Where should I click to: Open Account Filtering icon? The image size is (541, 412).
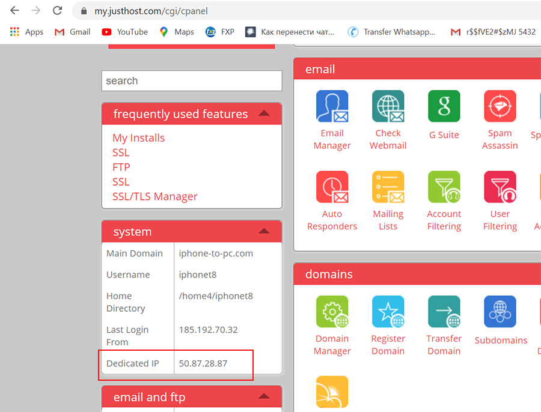444,187
